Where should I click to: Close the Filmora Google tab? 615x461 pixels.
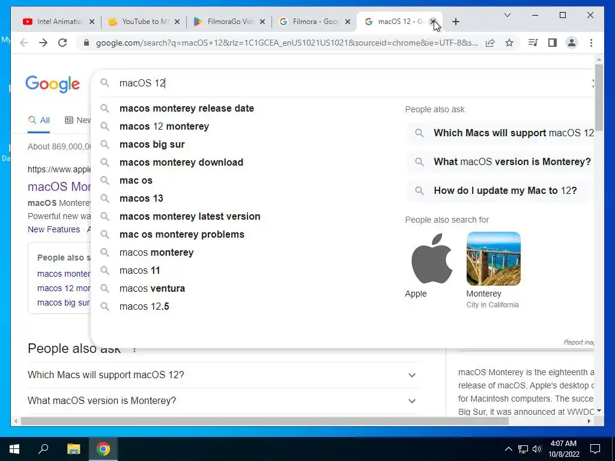pos(348,22)
